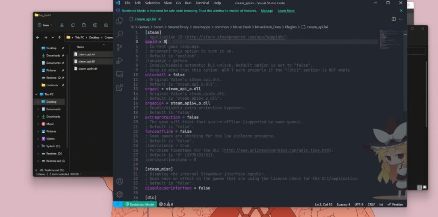
Task: Click the Cut icon in File Explorer toolbar
Action: tap(62, 25)
